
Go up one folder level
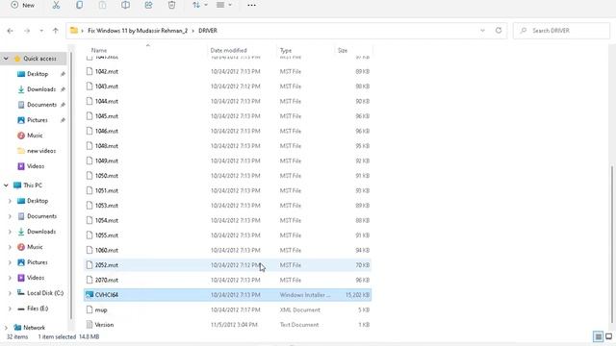pyautogui.click(x=56, y=31)
